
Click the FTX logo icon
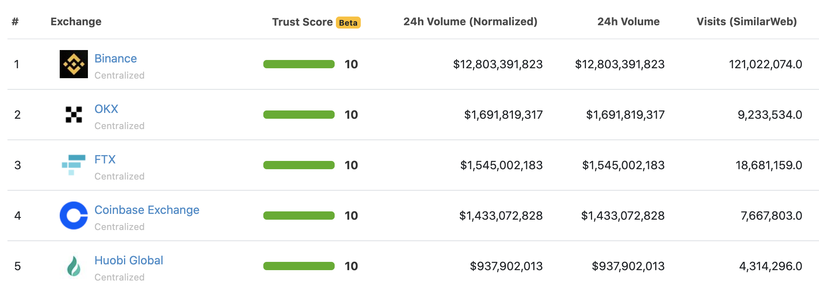[x=74, y=165]
